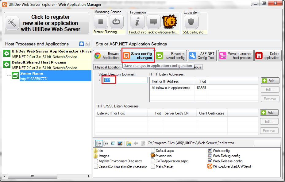
Task: Click the open folder icon in file toolbar
Action: tap(129, 143)
